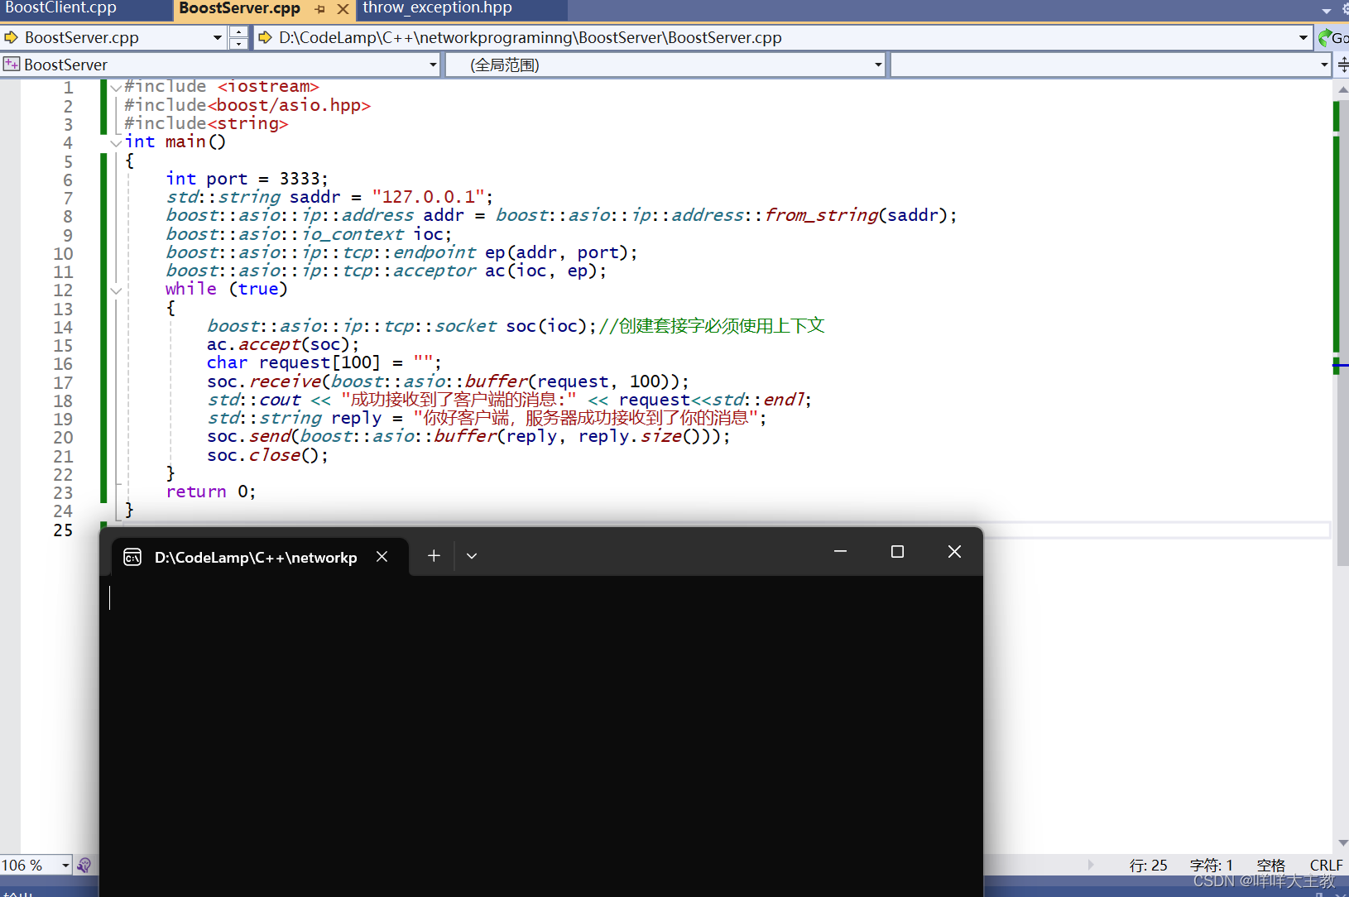Click the BoostServer project icon in navigation bar
The width and height of the screenshot is (1349, 897).
click(x=12, y=64)
